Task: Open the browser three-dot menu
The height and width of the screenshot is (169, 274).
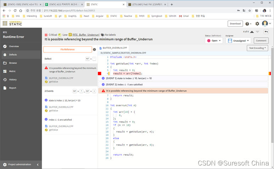Action: (x=270, y=11)
